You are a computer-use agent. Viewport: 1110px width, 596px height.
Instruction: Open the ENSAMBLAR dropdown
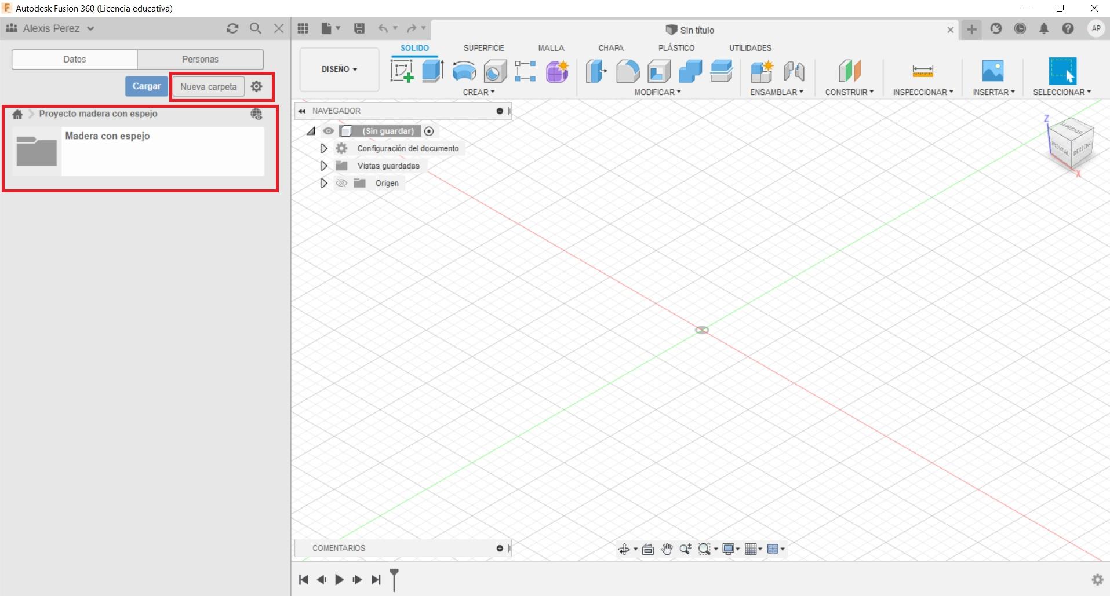pyautogui.click(x=777, y=92)
